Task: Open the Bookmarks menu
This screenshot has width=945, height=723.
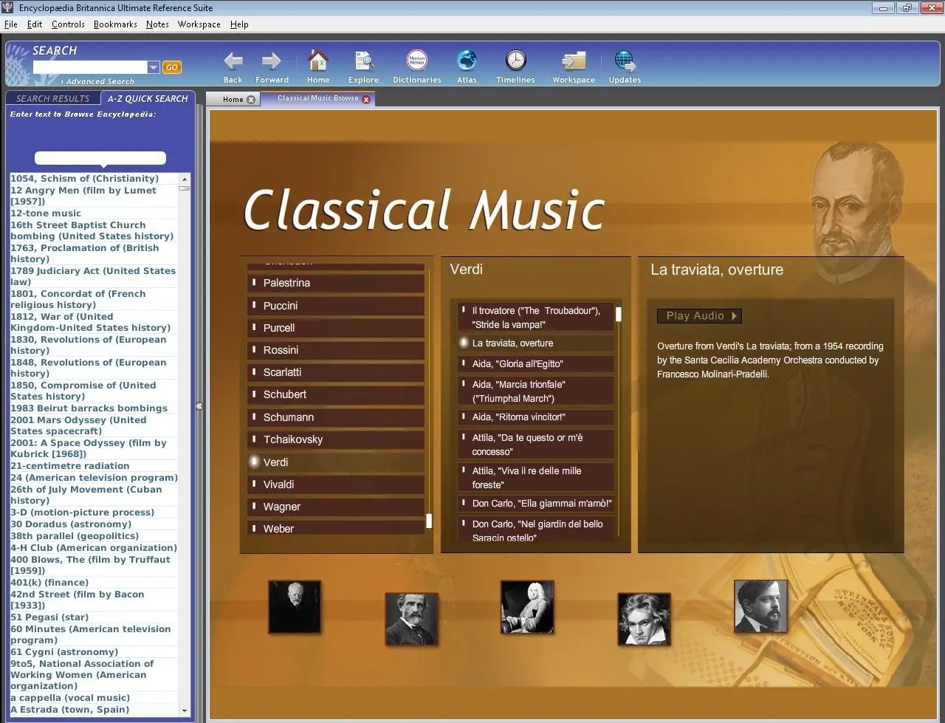Action: 115,24
